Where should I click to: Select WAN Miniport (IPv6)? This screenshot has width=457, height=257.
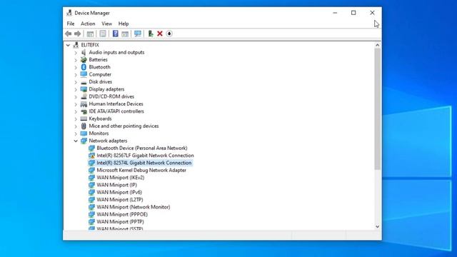pos(119,192)
